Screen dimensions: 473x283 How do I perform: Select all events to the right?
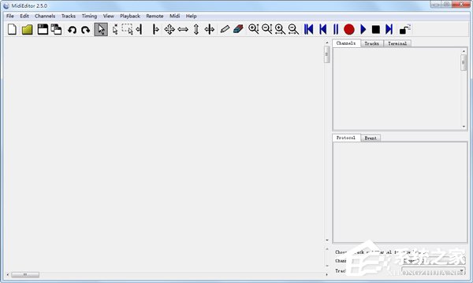click(x=155, y=29)
